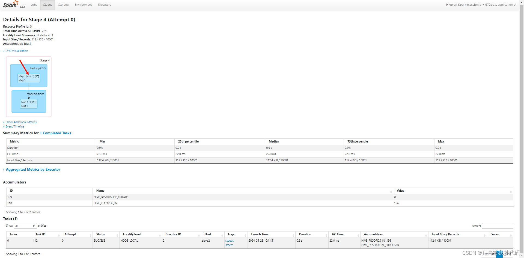Screen dimensions: 524x258
Task: Select the hadoopRDD box in DAG
Action: point(29,76)
